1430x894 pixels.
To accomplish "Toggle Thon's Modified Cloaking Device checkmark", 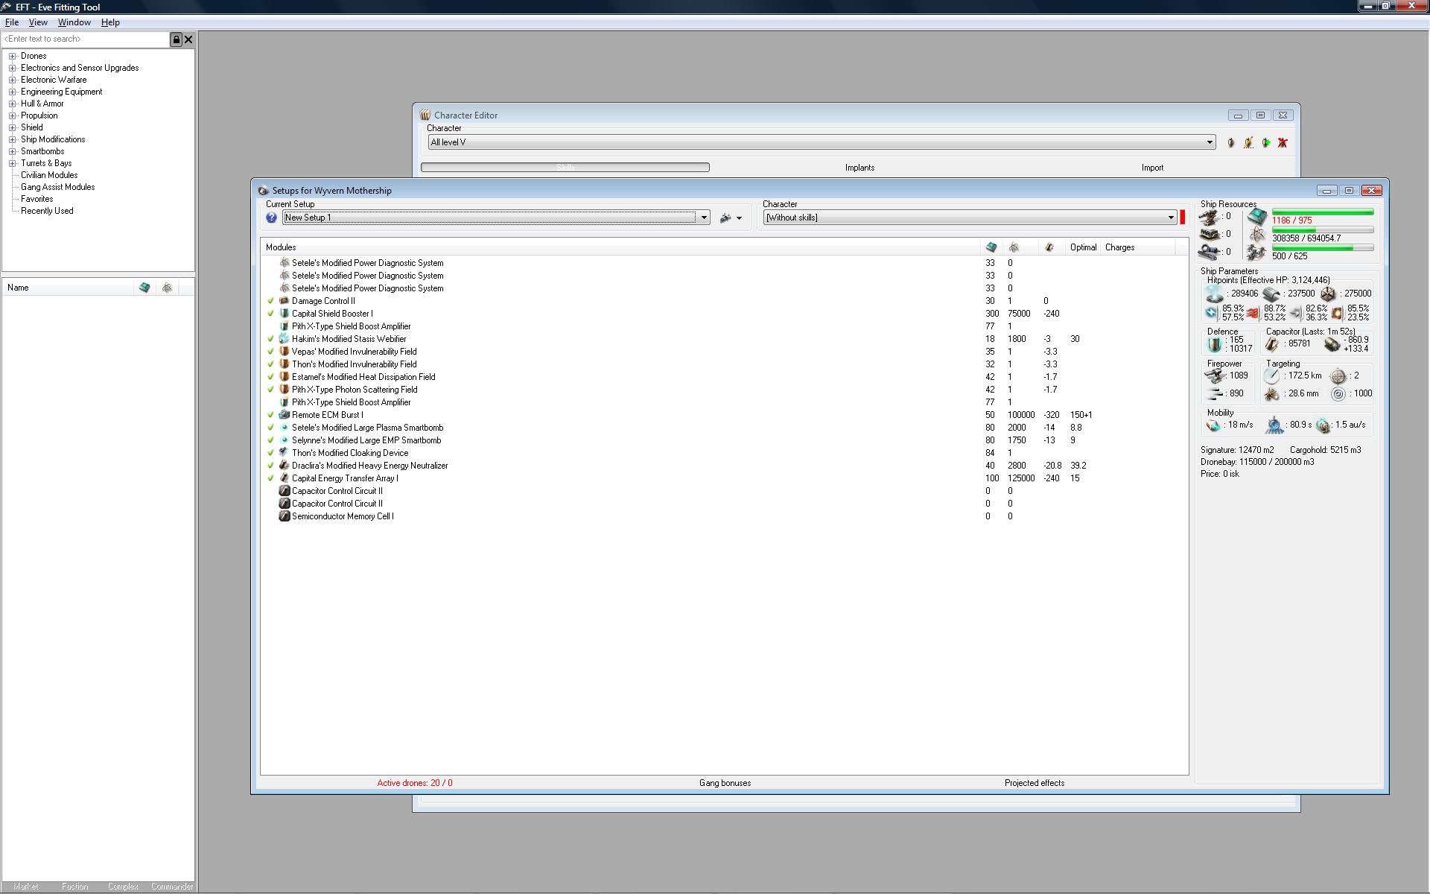I will point(270,453).
